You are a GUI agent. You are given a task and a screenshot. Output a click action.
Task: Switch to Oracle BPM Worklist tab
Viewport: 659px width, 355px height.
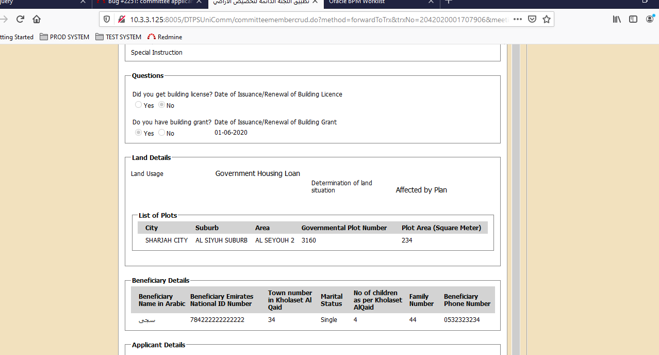pyautogui.click(x=382, y=2)
